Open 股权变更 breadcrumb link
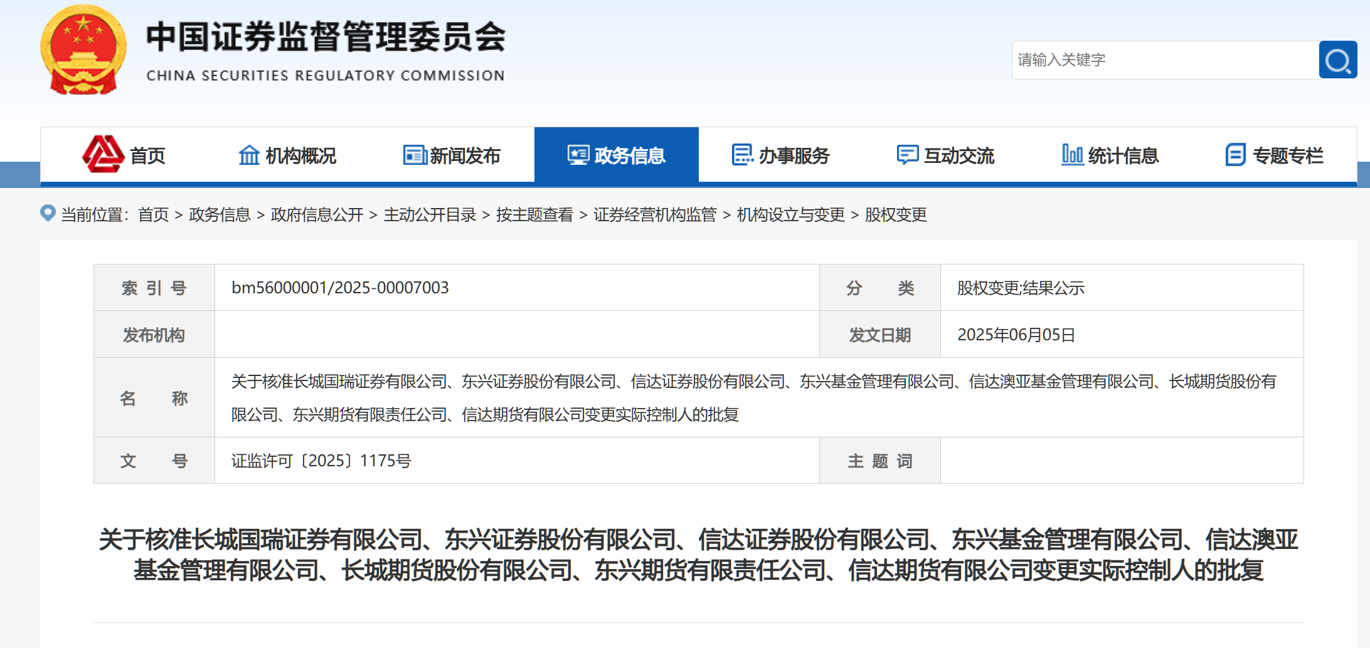This screenshot has width=1370, height=648. [896, 215]
